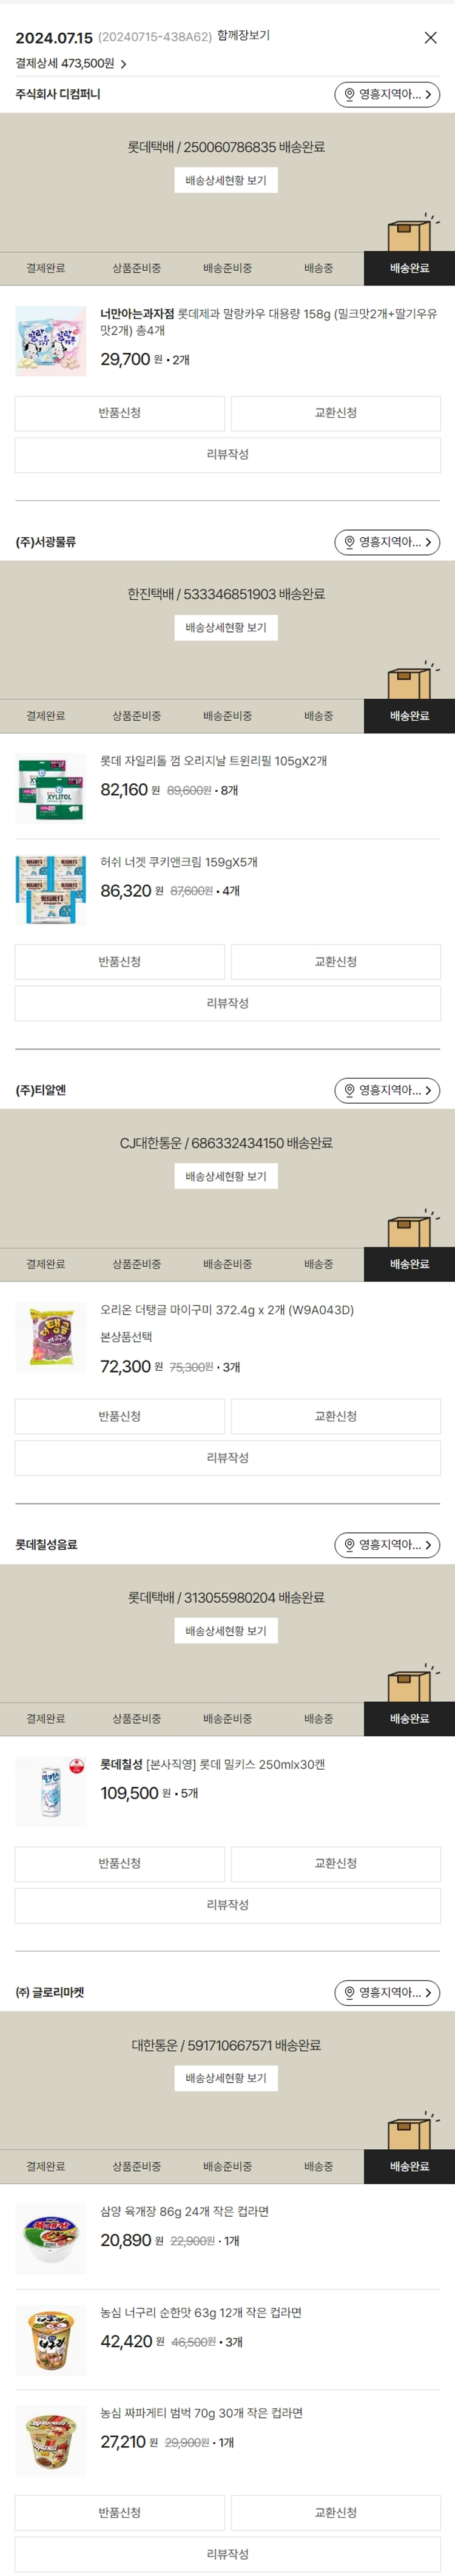Expand 결제상세 473,500원 payment details
Viewport: 455px width, 2576px height.
point(71,64)
